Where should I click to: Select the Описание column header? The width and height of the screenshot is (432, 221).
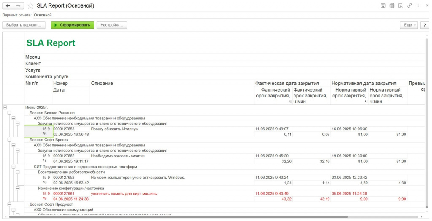click(x=102, y=83)
